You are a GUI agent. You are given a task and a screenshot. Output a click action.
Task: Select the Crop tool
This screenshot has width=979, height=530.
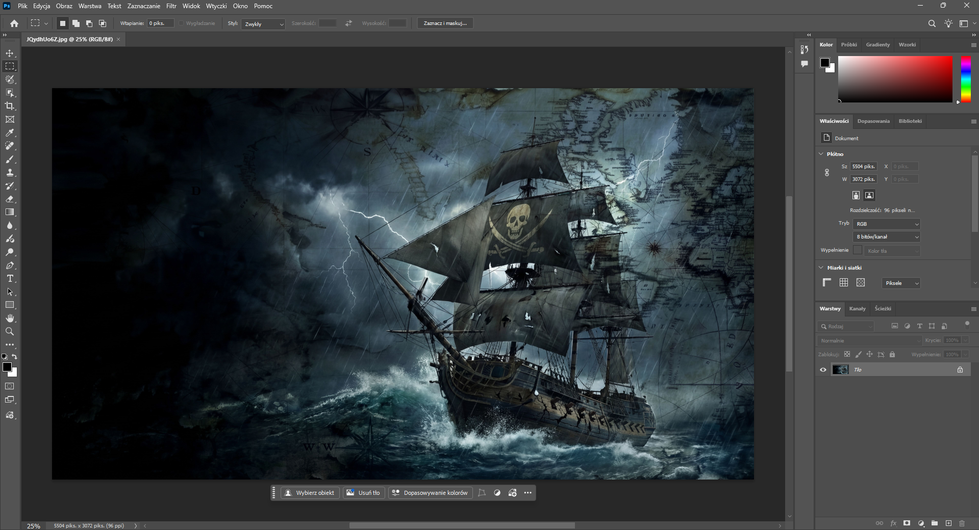[10, 106]
